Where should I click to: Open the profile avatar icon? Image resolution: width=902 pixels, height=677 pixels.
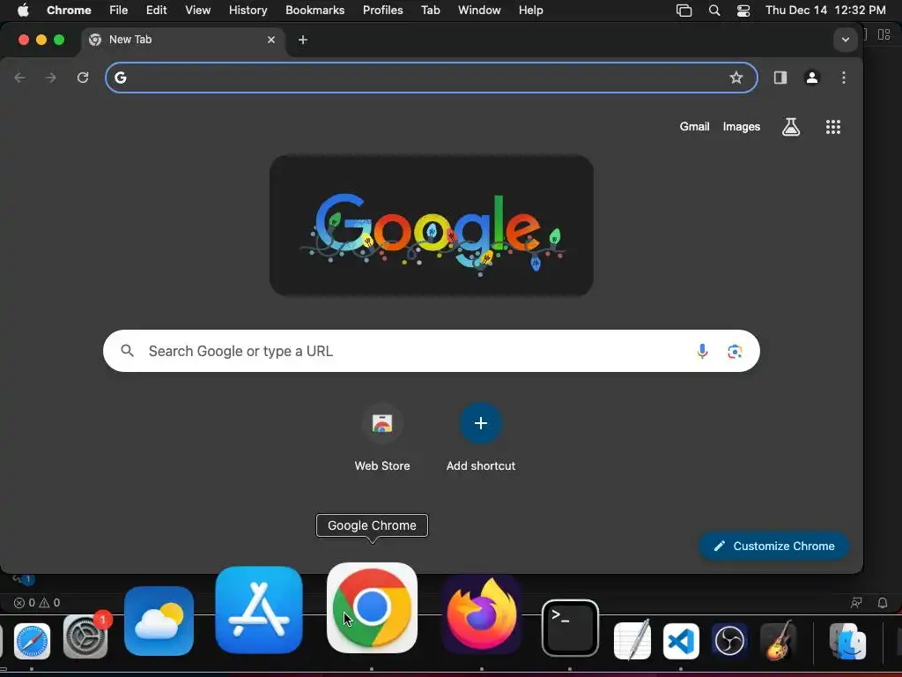[x=811, y=78]
